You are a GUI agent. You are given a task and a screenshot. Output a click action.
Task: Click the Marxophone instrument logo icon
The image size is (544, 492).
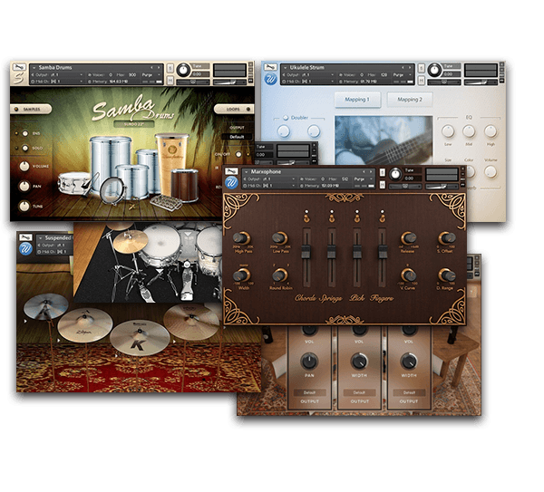(232, 185)
